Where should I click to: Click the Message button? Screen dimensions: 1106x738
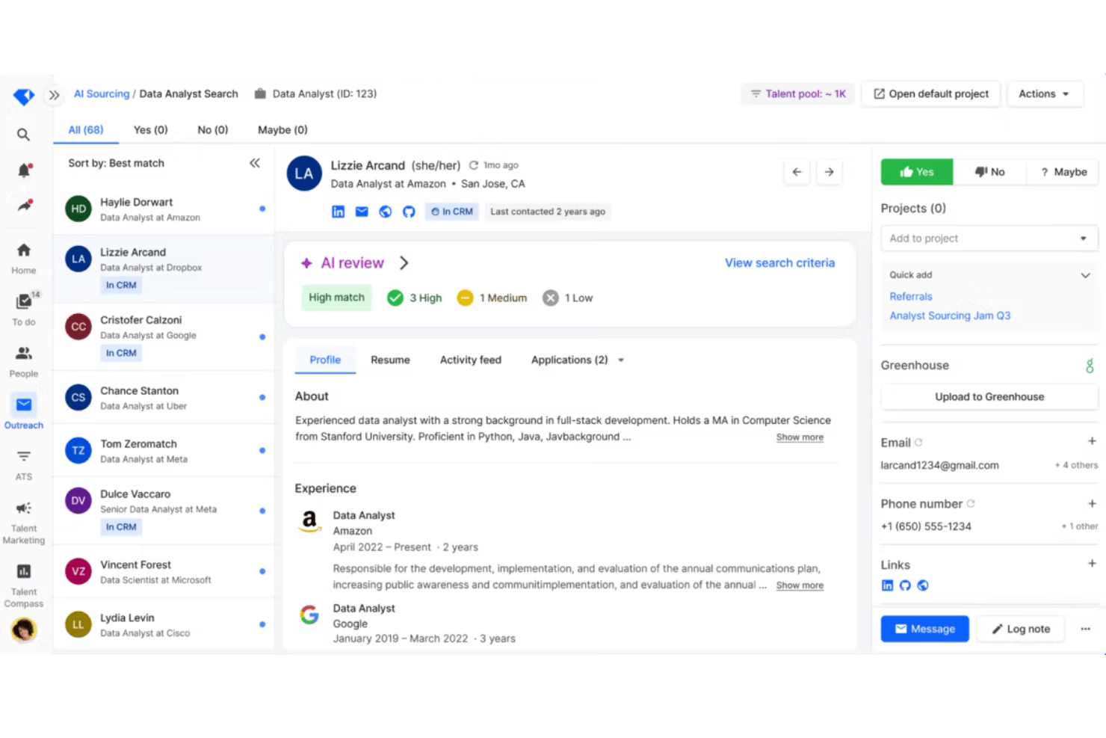click(924, 629)
